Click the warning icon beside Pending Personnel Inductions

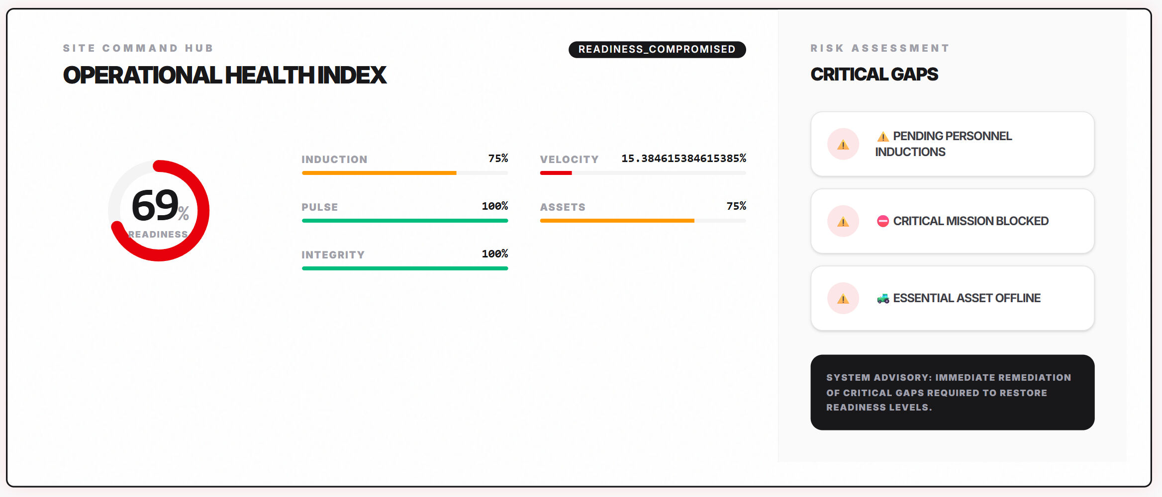tap(842, 144)
